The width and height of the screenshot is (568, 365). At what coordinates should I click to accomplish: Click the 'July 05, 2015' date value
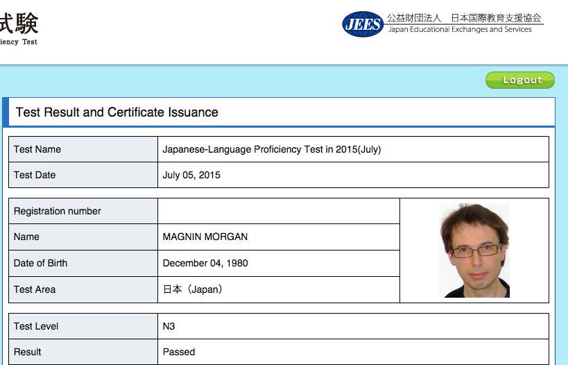pos(191,175)
